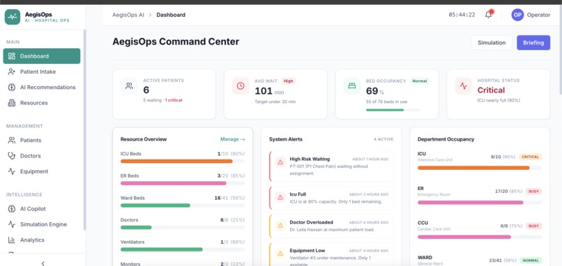Click the Bed Occupancy card progress bar

[393, 110]
